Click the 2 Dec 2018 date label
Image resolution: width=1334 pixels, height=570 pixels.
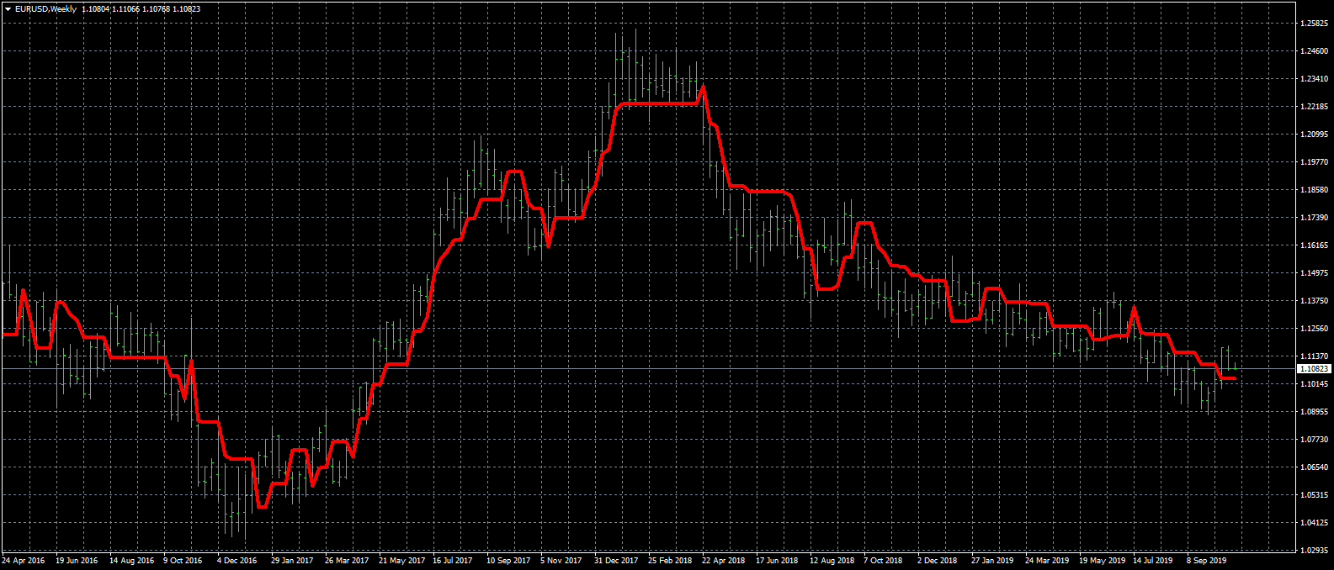tap(937, 560)
